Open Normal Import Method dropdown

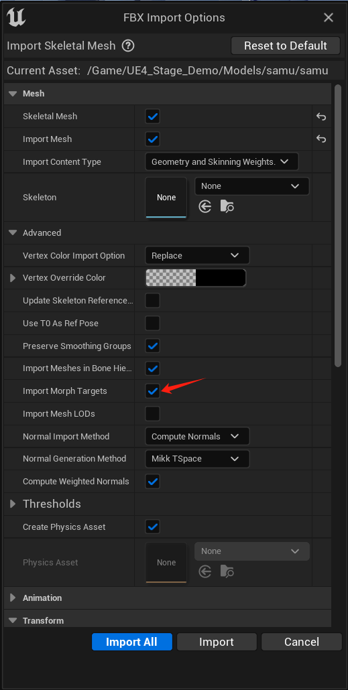tap(197, 436)
